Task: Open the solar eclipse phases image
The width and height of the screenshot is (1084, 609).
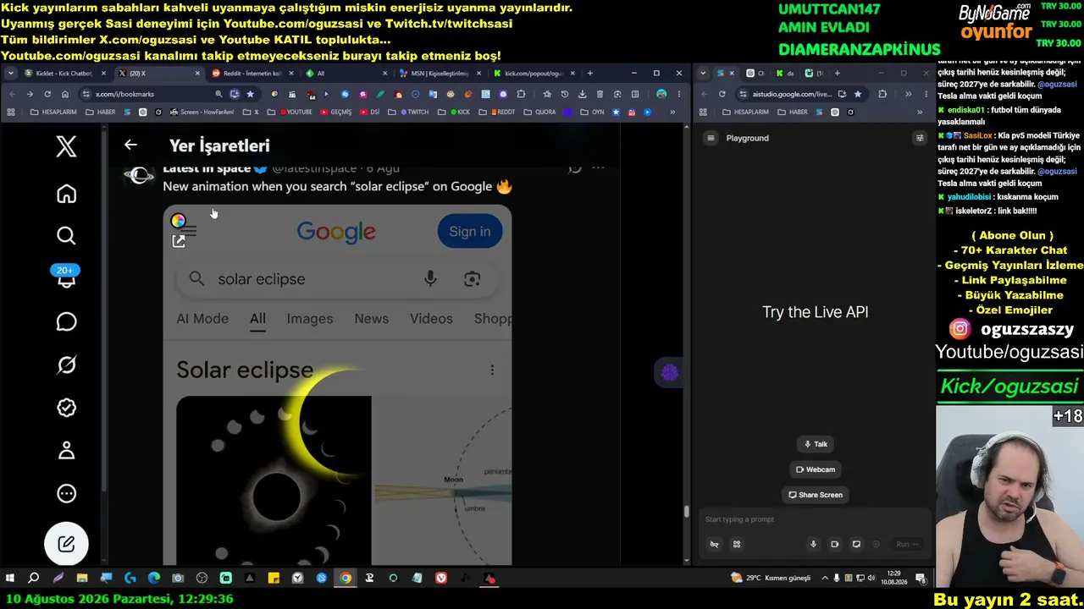Action: (274, 480)
